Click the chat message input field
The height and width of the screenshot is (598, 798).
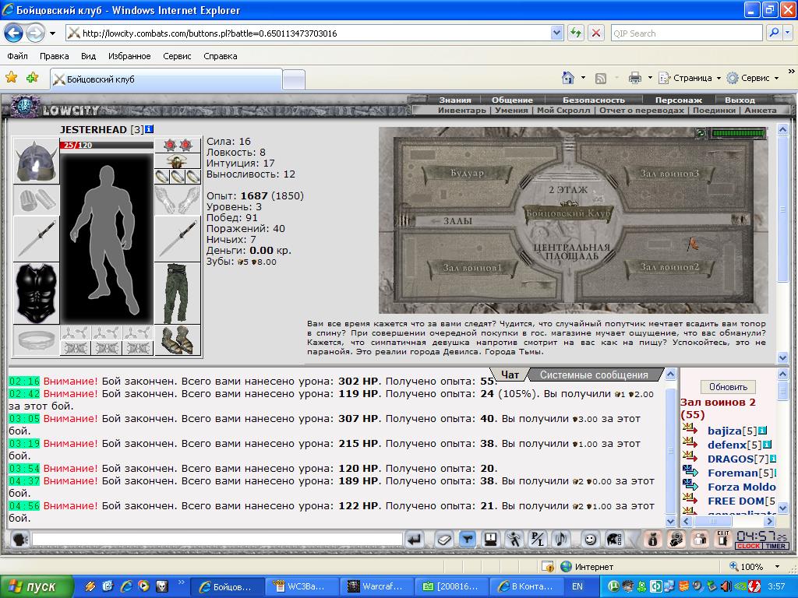(217, 539)
